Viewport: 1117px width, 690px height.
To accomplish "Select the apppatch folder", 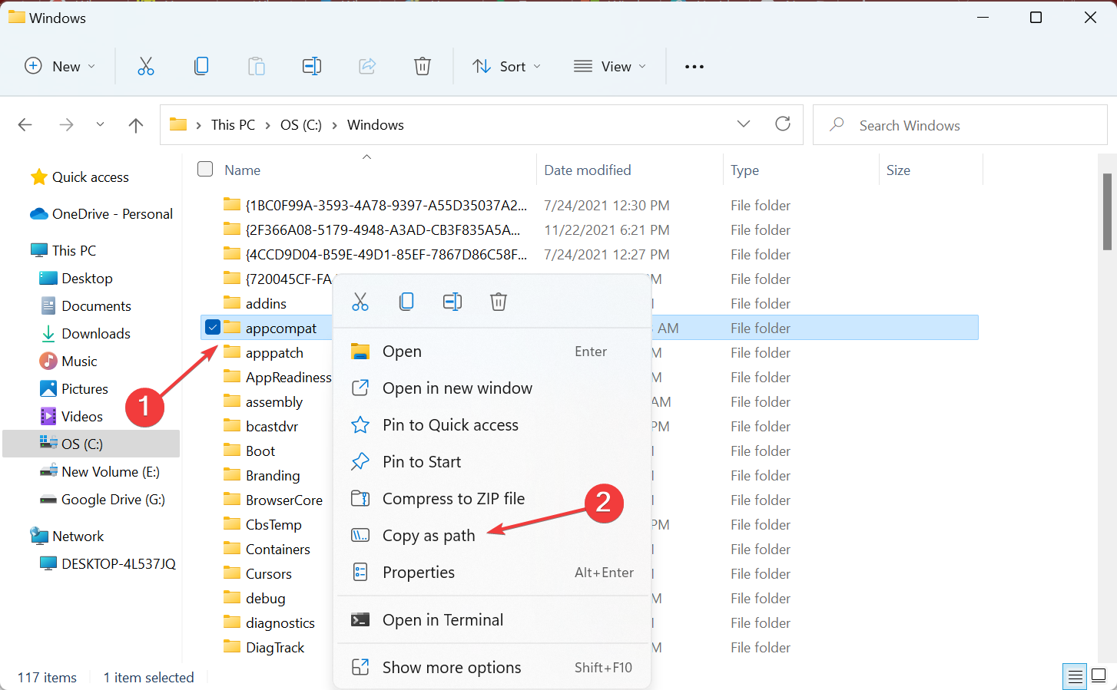I will point(274,353).
